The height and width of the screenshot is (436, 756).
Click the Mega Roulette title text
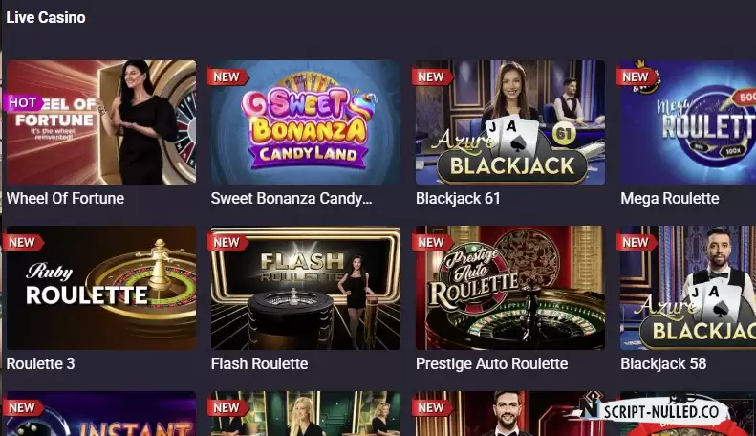[x=670, y=198]
